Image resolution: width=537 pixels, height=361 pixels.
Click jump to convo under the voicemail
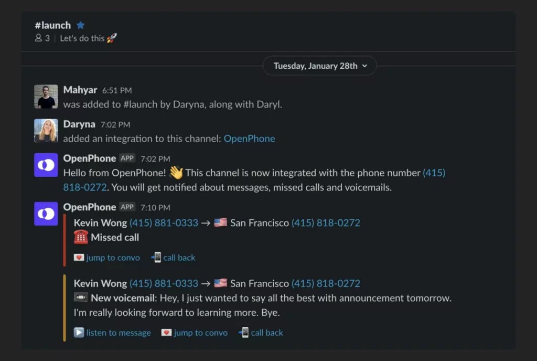(x=201, y=333)
